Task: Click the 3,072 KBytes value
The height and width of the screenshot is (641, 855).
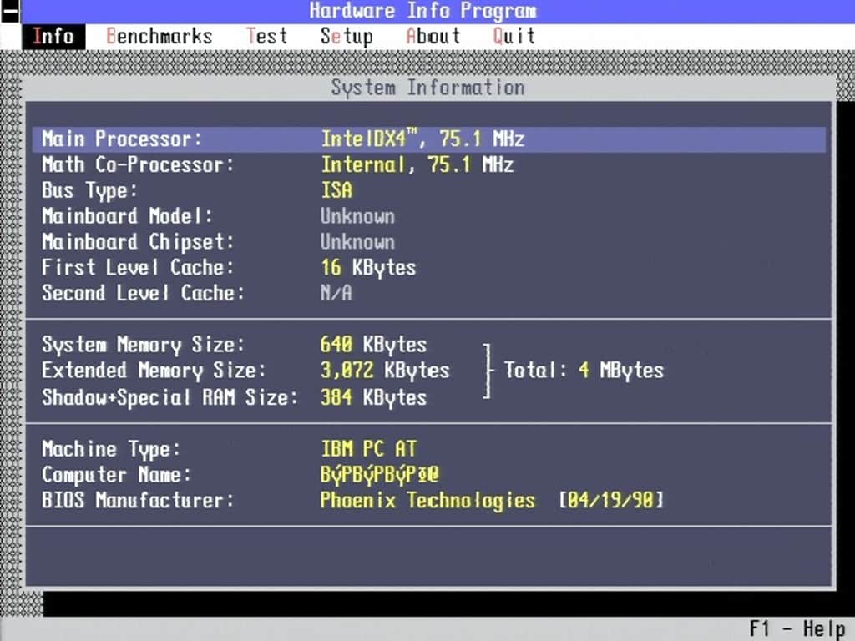Action: [x=385, y=371]
